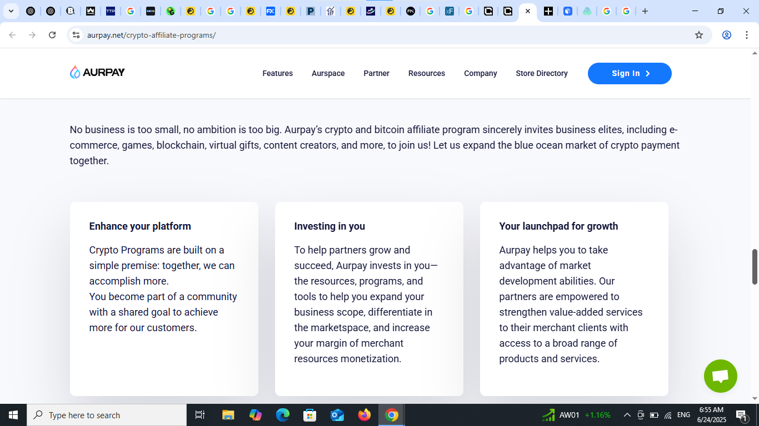The image size is (759, 426).
Task: Switch to the blue P favicon tab
Action: [311, 11]
